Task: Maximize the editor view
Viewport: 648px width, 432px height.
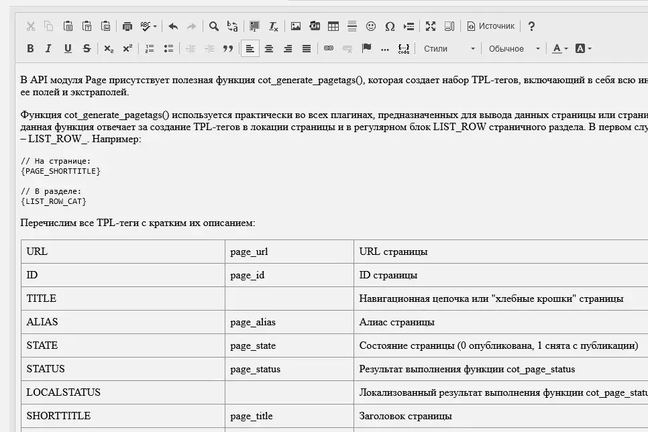Action: click(430, 25)
